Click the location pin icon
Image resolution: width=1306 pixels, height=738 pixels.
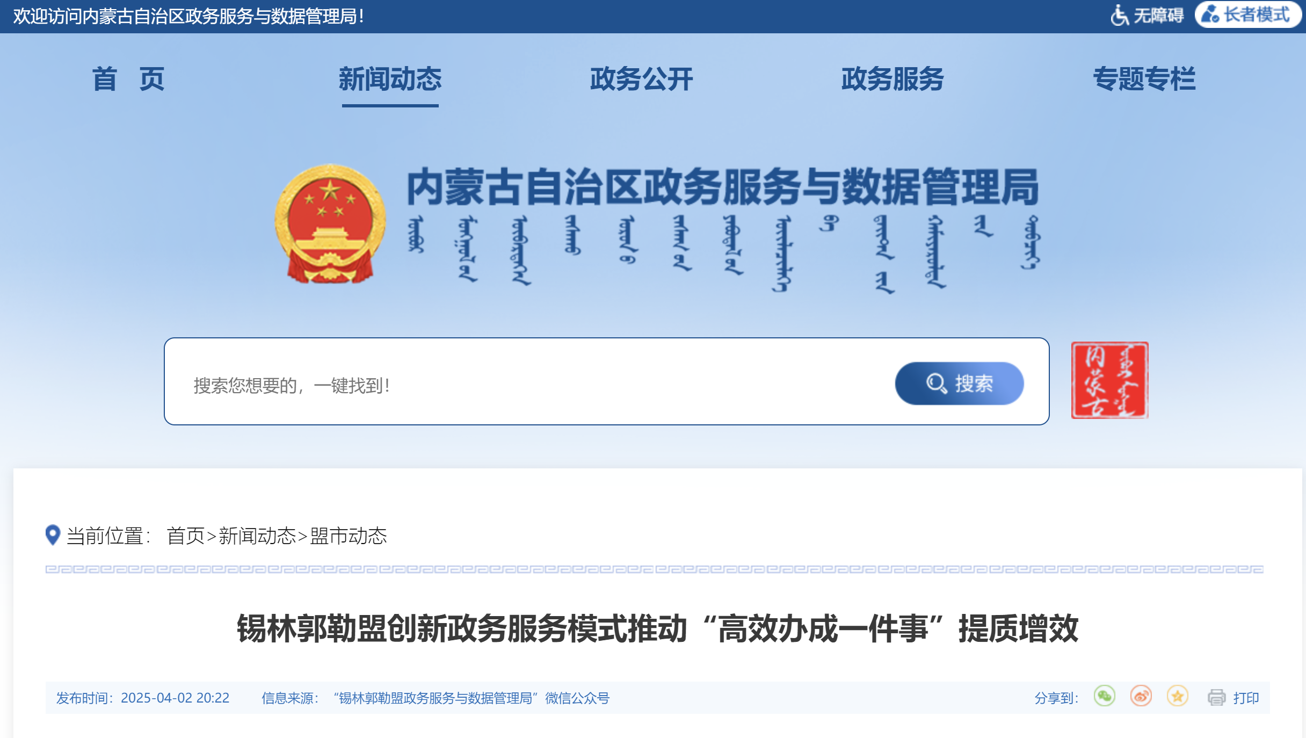(x=53, y=535)
